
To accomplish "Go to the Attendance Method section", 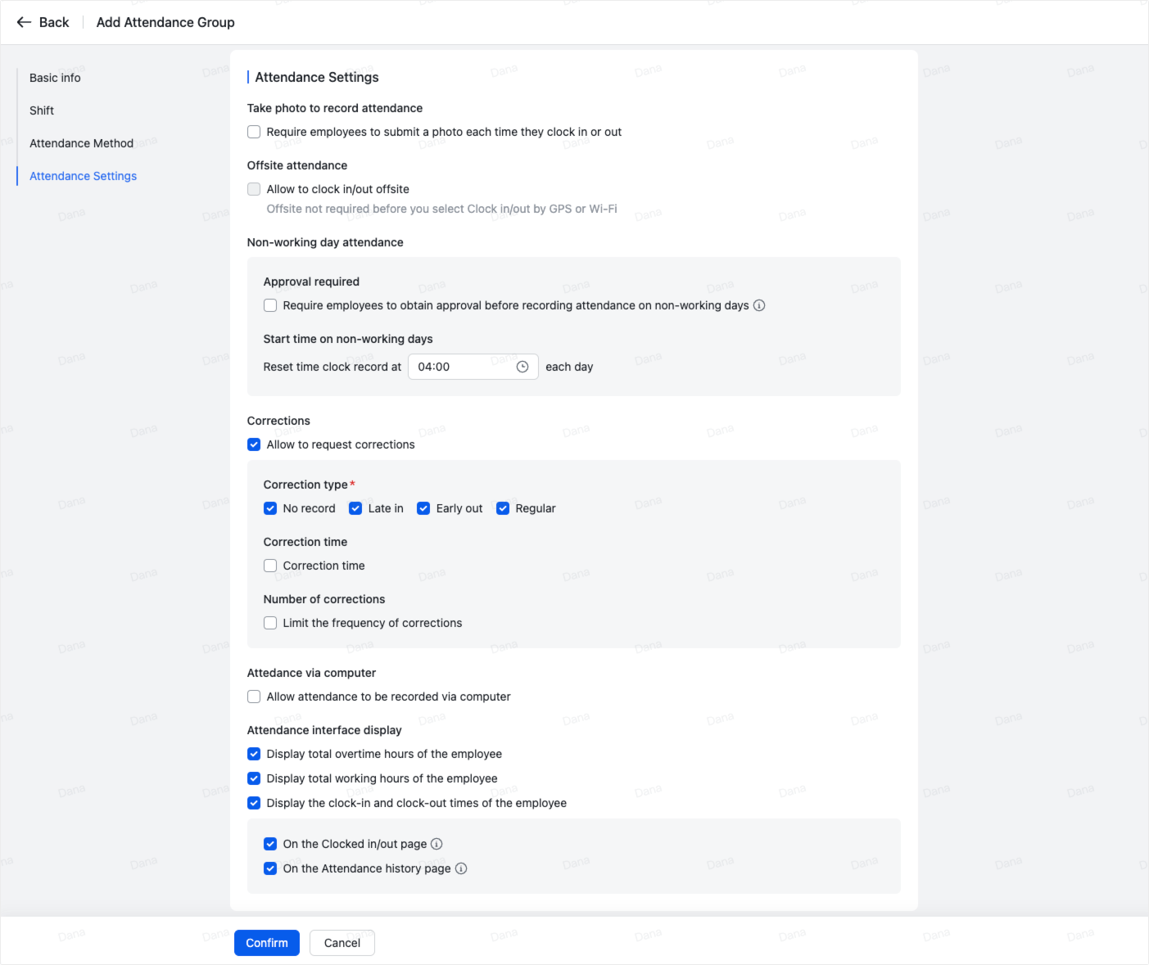I will pos(81,143).
